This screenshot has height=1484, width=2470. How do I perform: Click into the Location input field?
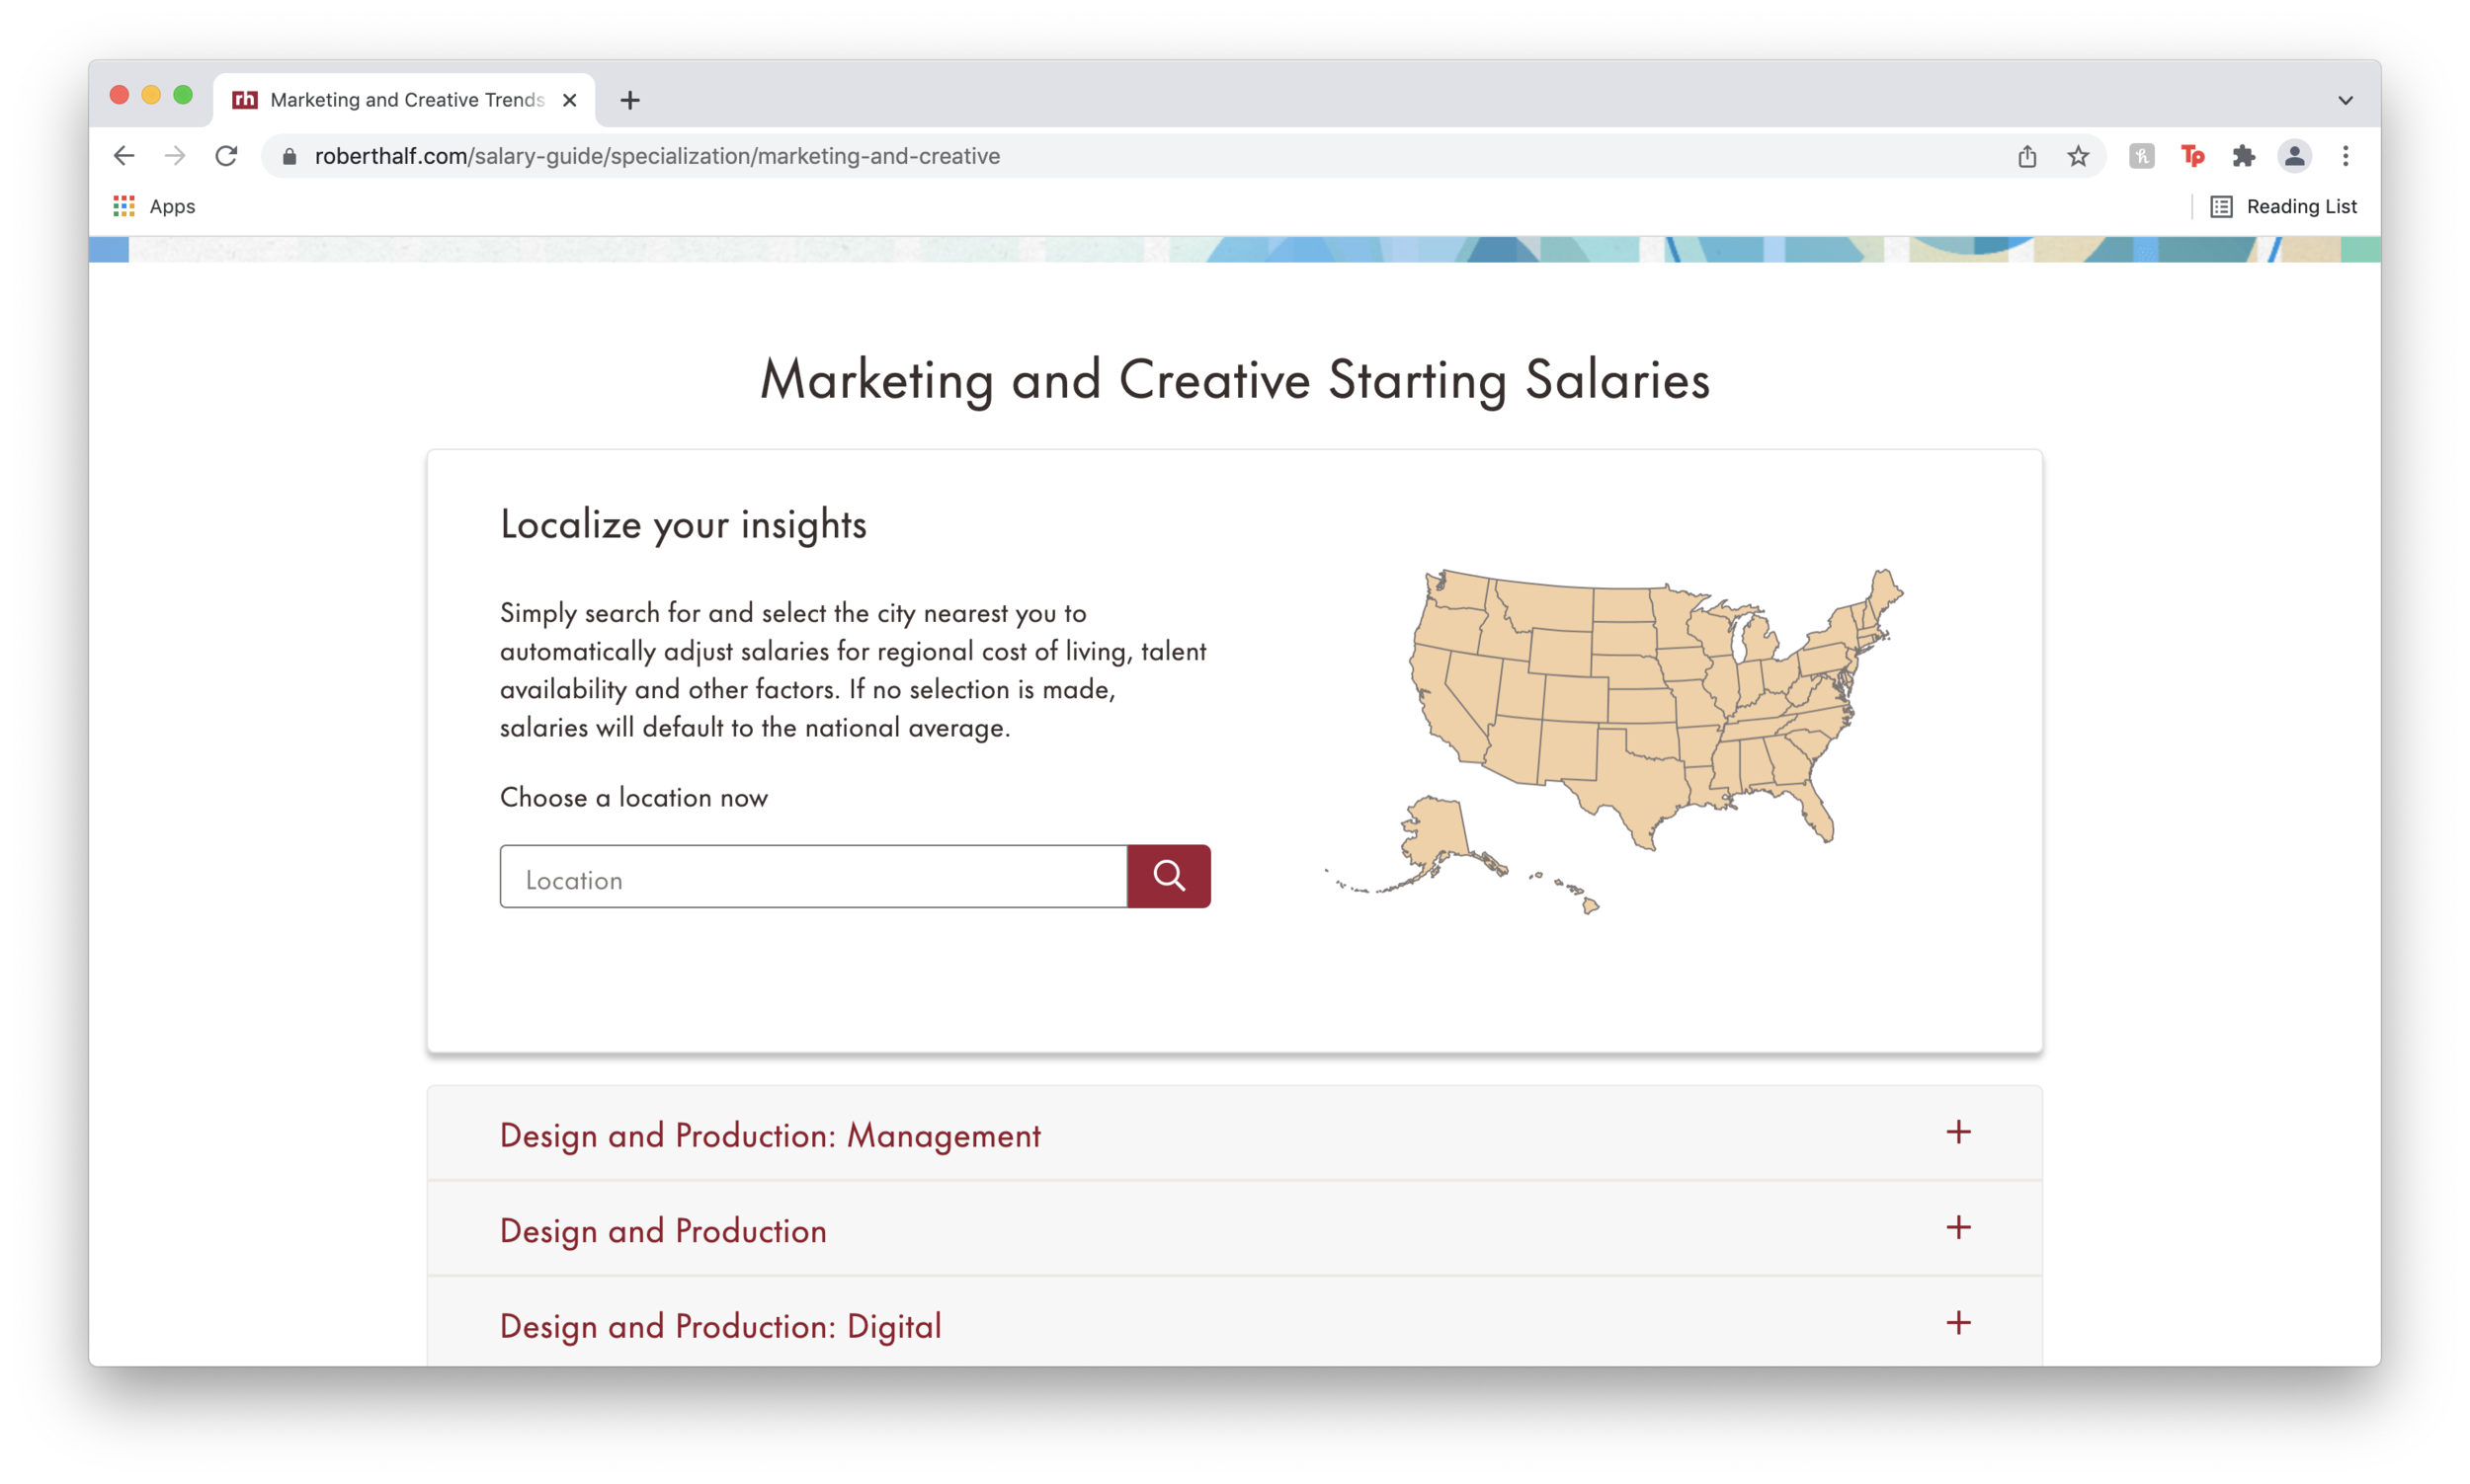pyautogui.click(x=812, y=877)
